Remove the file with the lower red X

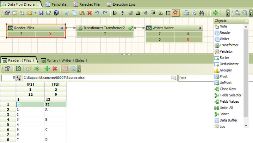point(55,69)
